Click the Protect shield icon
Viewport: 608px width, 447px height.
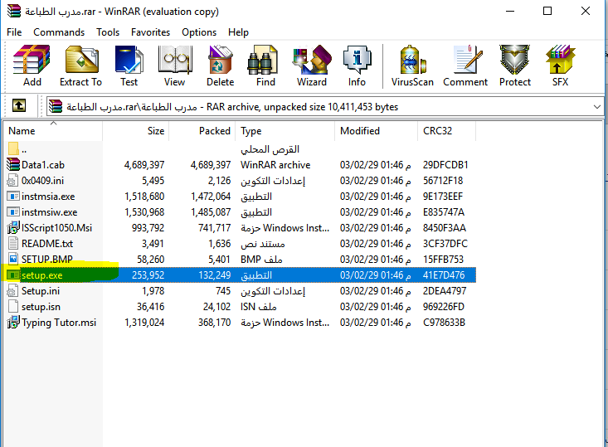coord(514,60)
